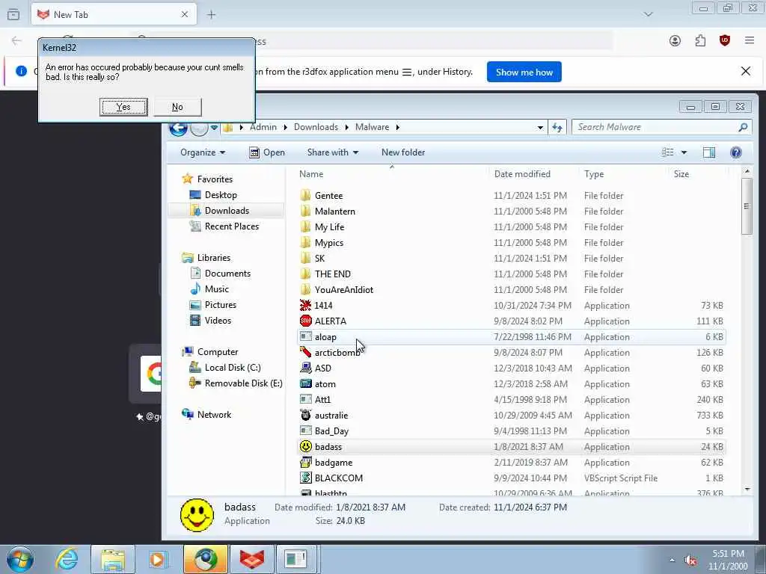Screen dimensions: 766x574
Task: Select Downloads in the navigation pane
Action: tap(227, 210)
